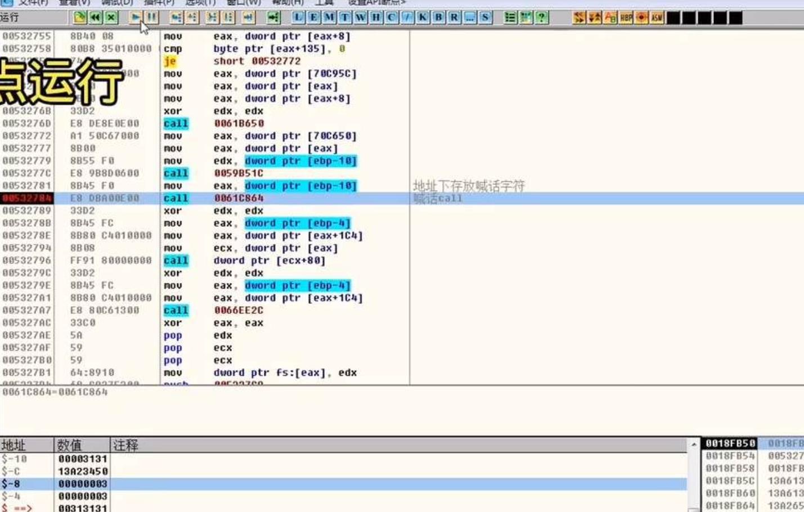Pause the debugged program
The width and height of the screenshot is (804, 512).
click(152, 17)
